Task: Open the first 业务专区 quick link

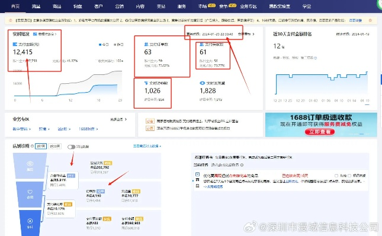Action: click(x=21, y=129)
